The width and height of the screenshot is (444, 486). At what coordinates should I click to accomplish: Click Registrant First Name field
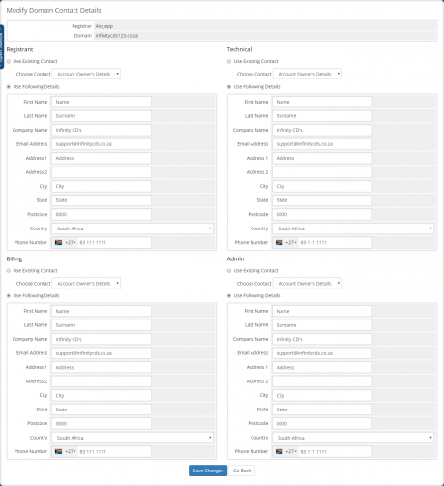tap(102, 102)
